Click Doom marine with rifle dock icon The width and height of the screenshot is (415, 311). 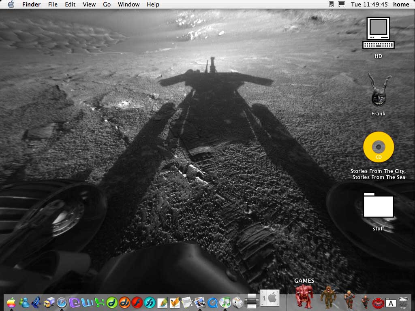[349, 300]
